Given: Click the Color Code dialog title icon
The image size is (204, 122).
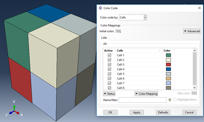Looking at the screenshot, I should click(x=100, y=8).
